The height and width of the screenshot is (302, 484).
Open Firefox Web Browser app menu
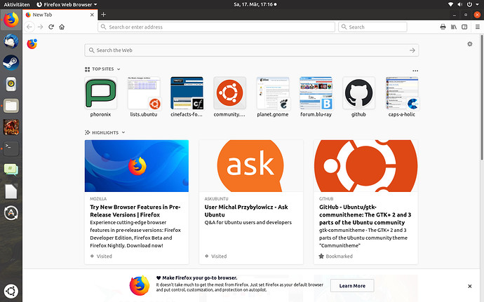[67, 4]
